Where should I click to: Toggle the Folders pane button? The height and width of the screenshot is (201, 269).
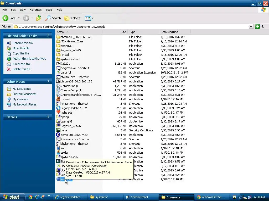click(x=72, y=18)
